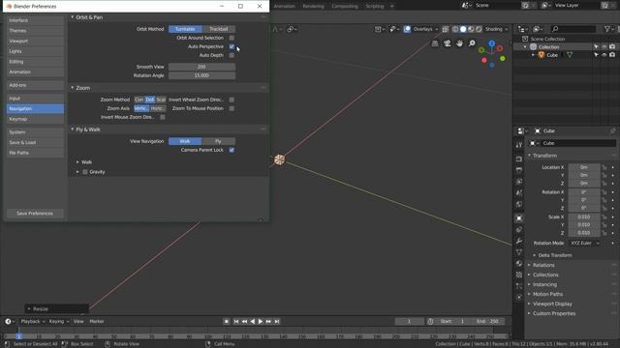Image resolution: width=620 pixels, height=348 pixels.
Task: Collapse the Orbit & Pan section
Action: coord(73,17)
